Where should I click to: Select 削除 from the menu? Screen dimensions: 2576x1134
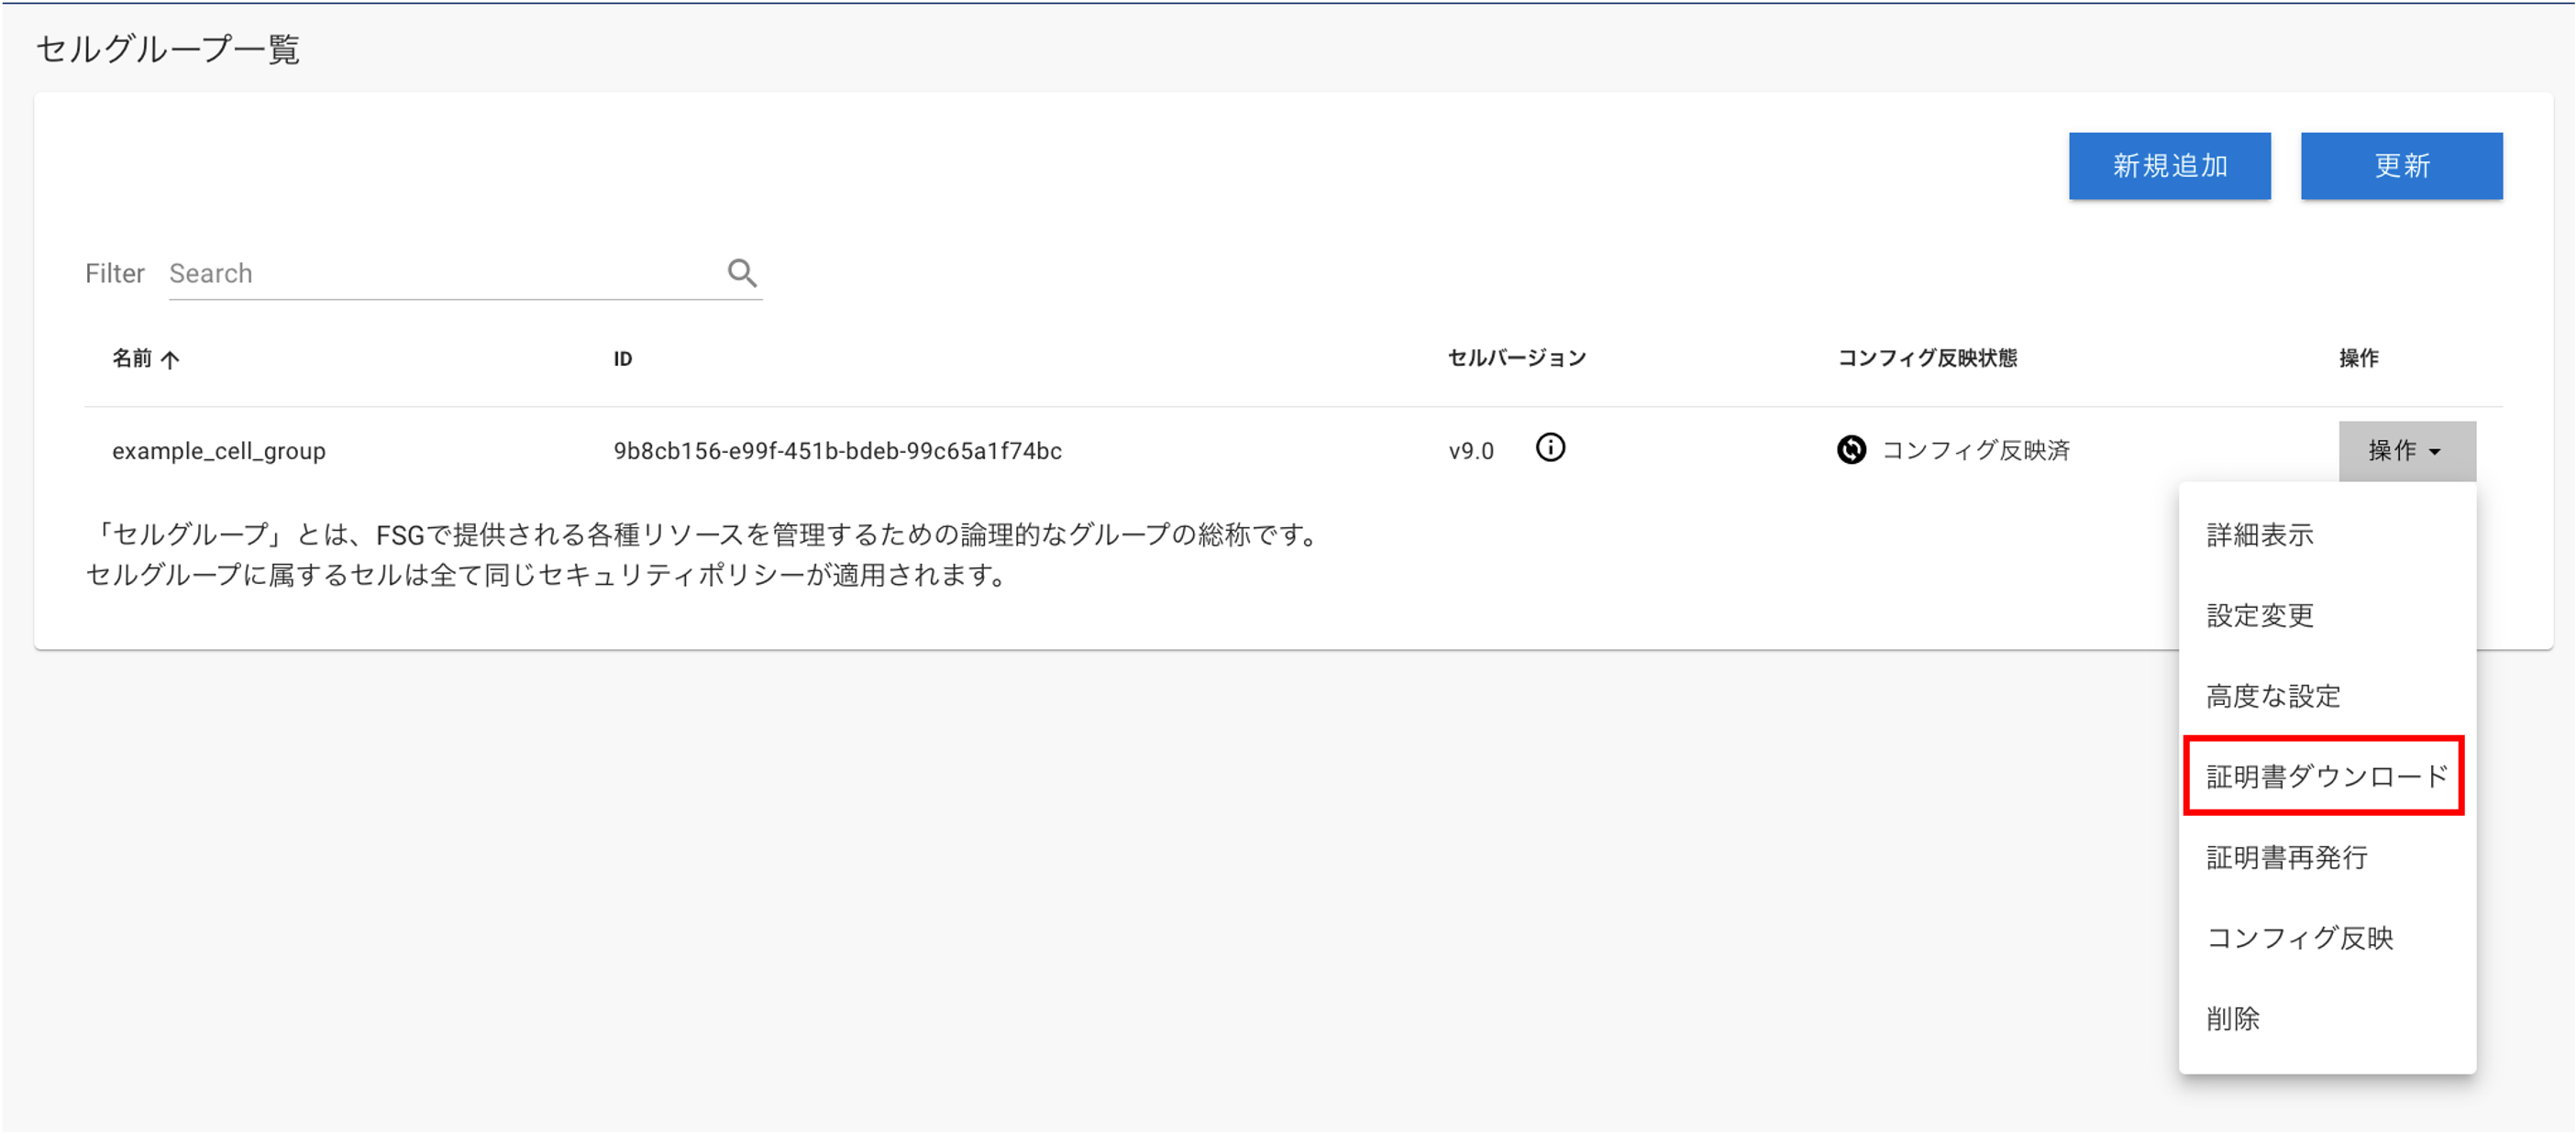click(2327, 1019)
